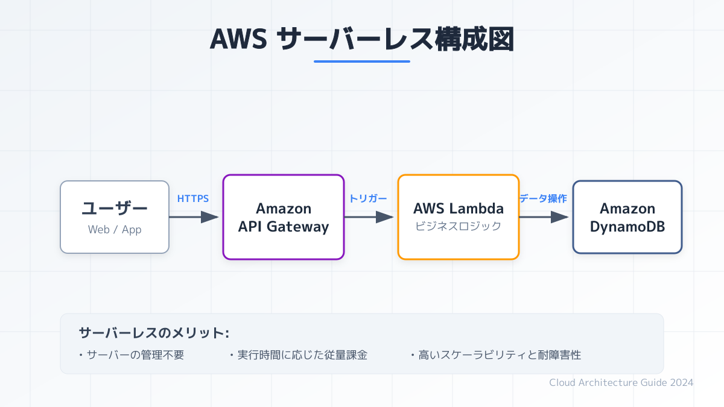Click the Amazon DynamoDB box

(x=627, y=217)
